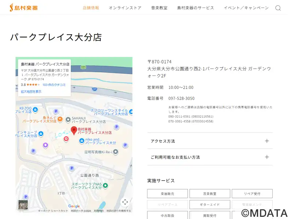Open the search magnifier icon
The width and height of the screenshot is (292, 219).
278,8
